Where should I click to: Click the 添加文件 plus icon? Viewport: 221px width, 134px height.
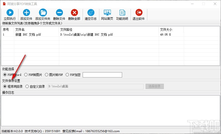pos(26,12)
